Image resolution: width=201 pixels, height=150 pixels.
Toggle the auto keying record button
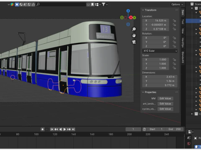point(42,129)
